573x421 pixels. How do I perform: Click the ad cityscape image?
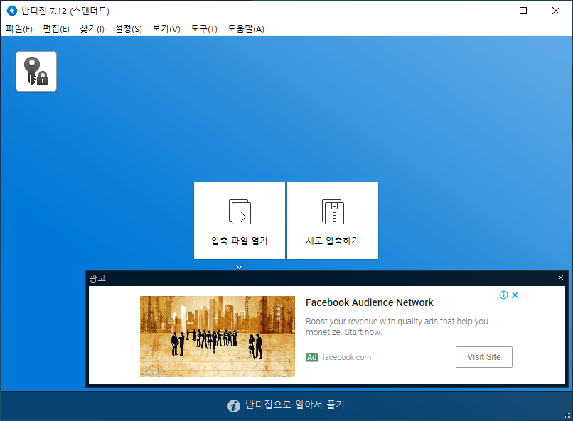pyautogui.click(x=218, y=337)
